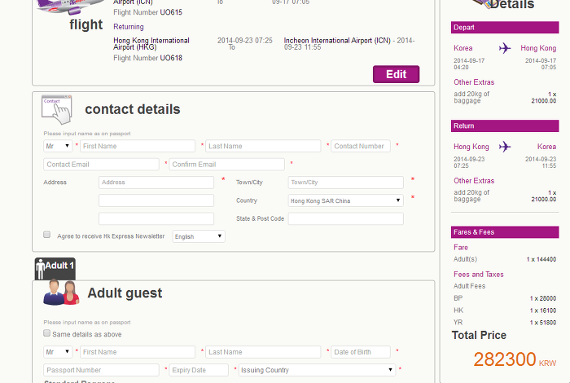Click the HK fee row 1 x 16100
Image resolution: width=570 pixels, height=383 pixels.
pos(505,310)
